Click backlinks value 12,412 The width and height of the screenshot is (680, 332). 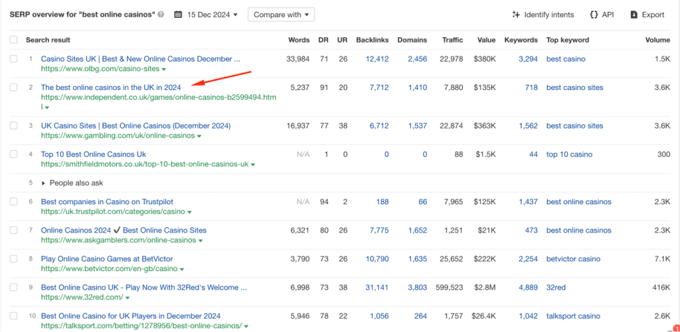tap(377, 59)
